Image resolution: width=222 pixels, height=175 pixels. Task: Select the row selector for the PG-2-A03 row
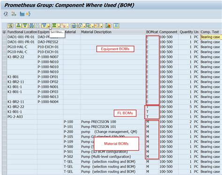point(5,117)
